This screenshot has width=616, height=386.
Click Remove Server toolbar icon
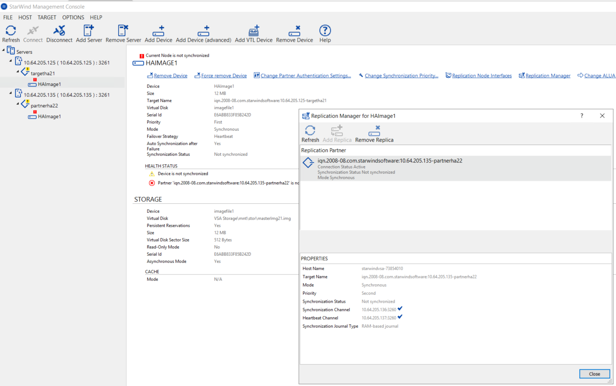coord(123,30)
